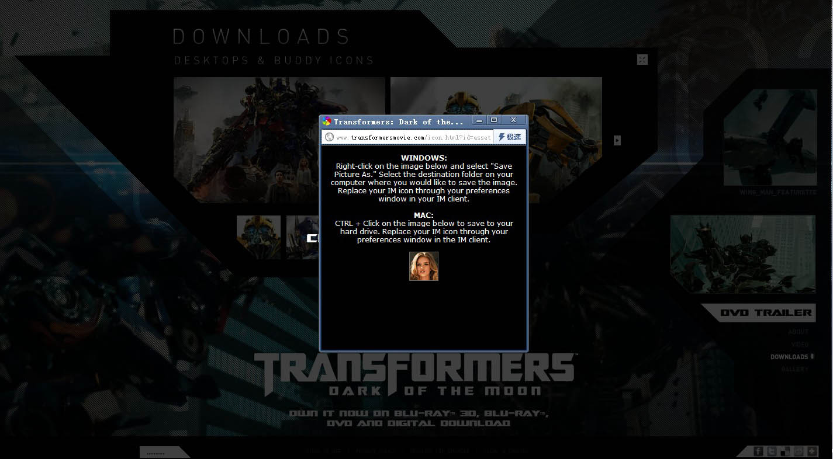Click the Transformers Dark of the Moon logo
The image size is (833, 459).
pyautogui.click(x=415, y=375)
